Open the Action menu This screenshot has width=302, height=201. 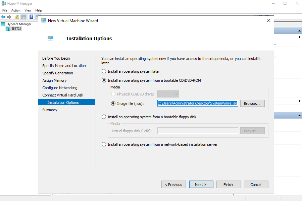16,10
